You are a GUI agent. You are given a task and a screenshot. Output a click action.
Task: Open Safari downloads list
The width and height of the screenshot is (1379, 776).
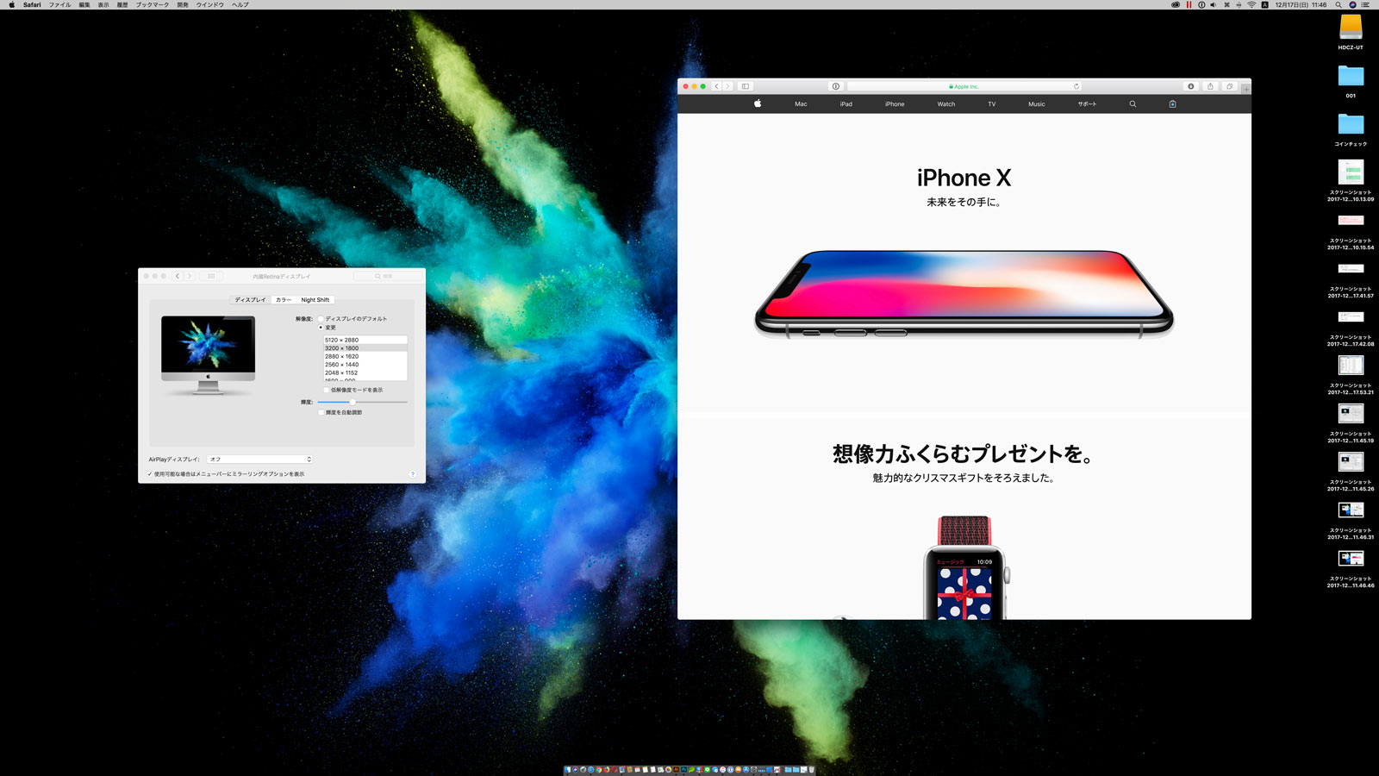click(x=1191, y=86)
